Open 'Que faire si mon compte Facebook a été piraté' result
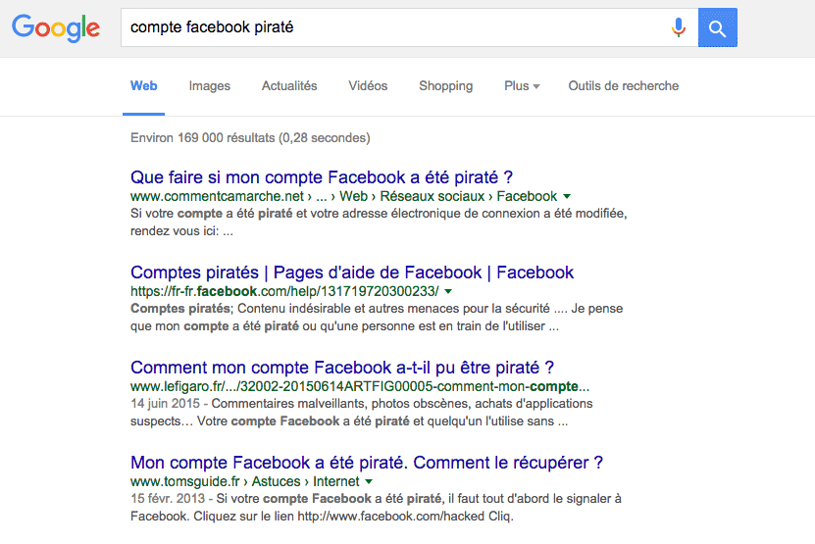 322,177
